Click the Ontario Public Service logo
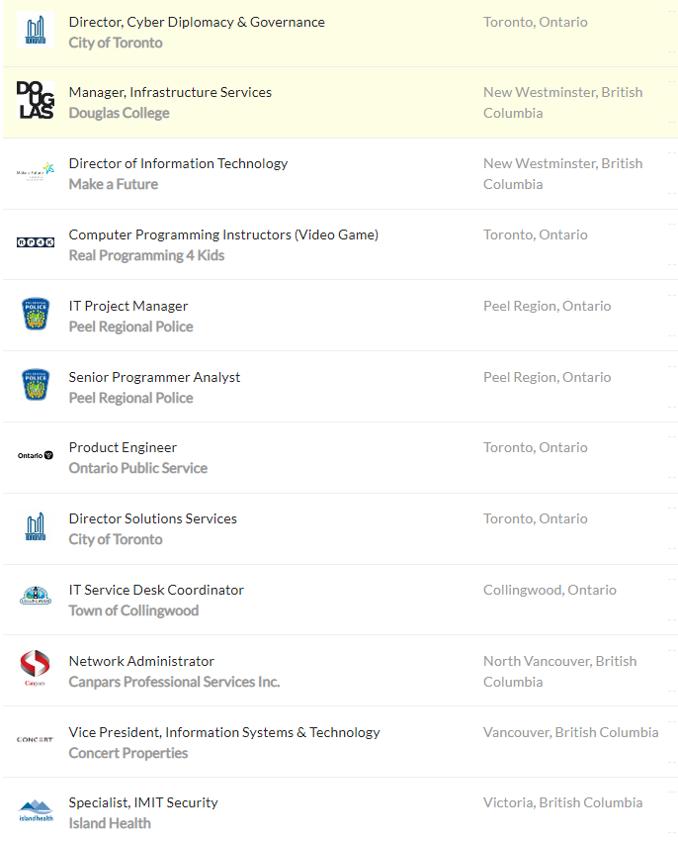Image resolution: width=678 pixels, height=841 pixels. 36,456
